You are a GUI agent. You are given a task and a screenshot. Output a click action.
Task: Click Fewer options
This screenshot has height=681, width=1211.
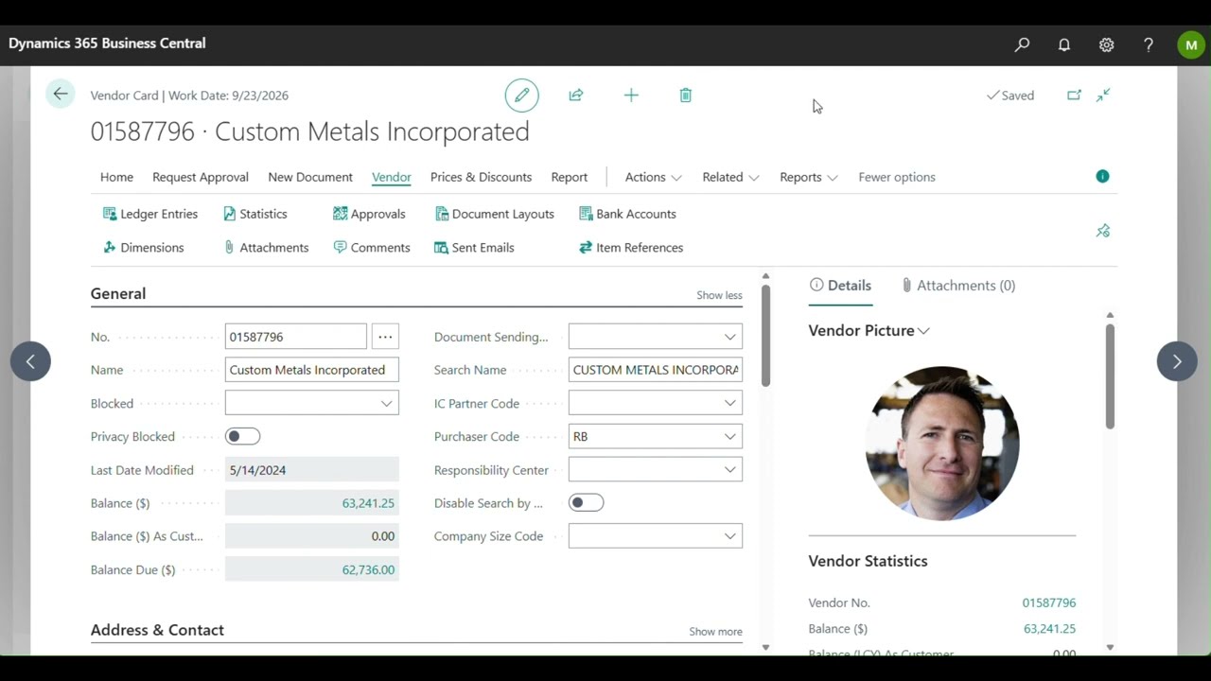[897, 177]
